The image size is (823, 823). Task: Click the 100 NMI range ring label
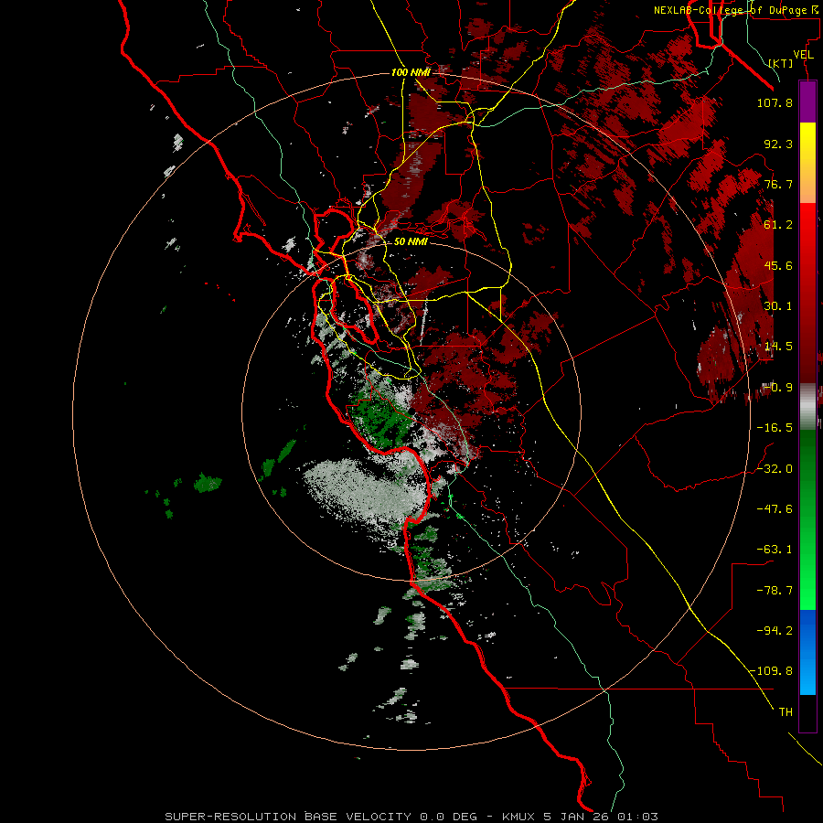pos(411,72)
